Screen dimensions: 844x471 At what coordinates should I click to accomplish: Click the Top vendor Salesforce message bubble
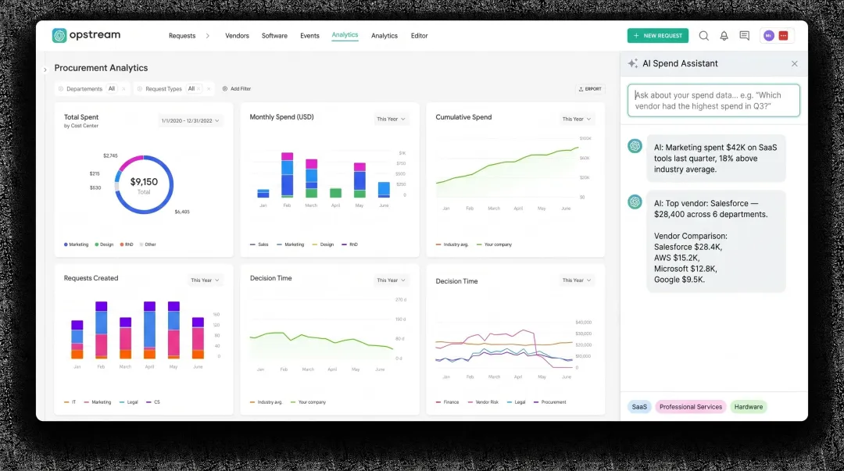click(x=716, y=241)
